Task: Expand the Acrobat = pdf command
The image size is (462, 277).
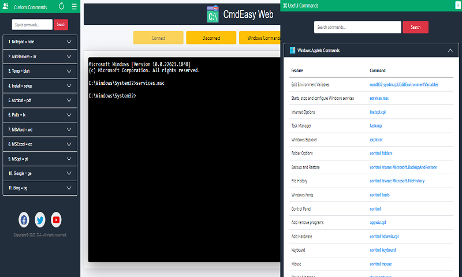Action: [x=40, y=100]
